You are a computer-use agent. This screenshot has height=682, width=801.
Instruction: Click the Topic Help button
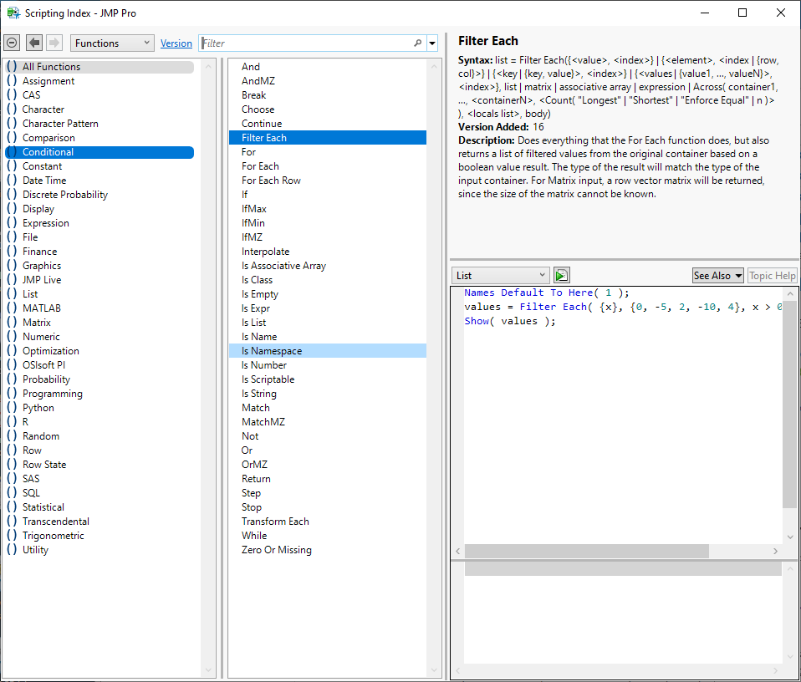(772, 276)
